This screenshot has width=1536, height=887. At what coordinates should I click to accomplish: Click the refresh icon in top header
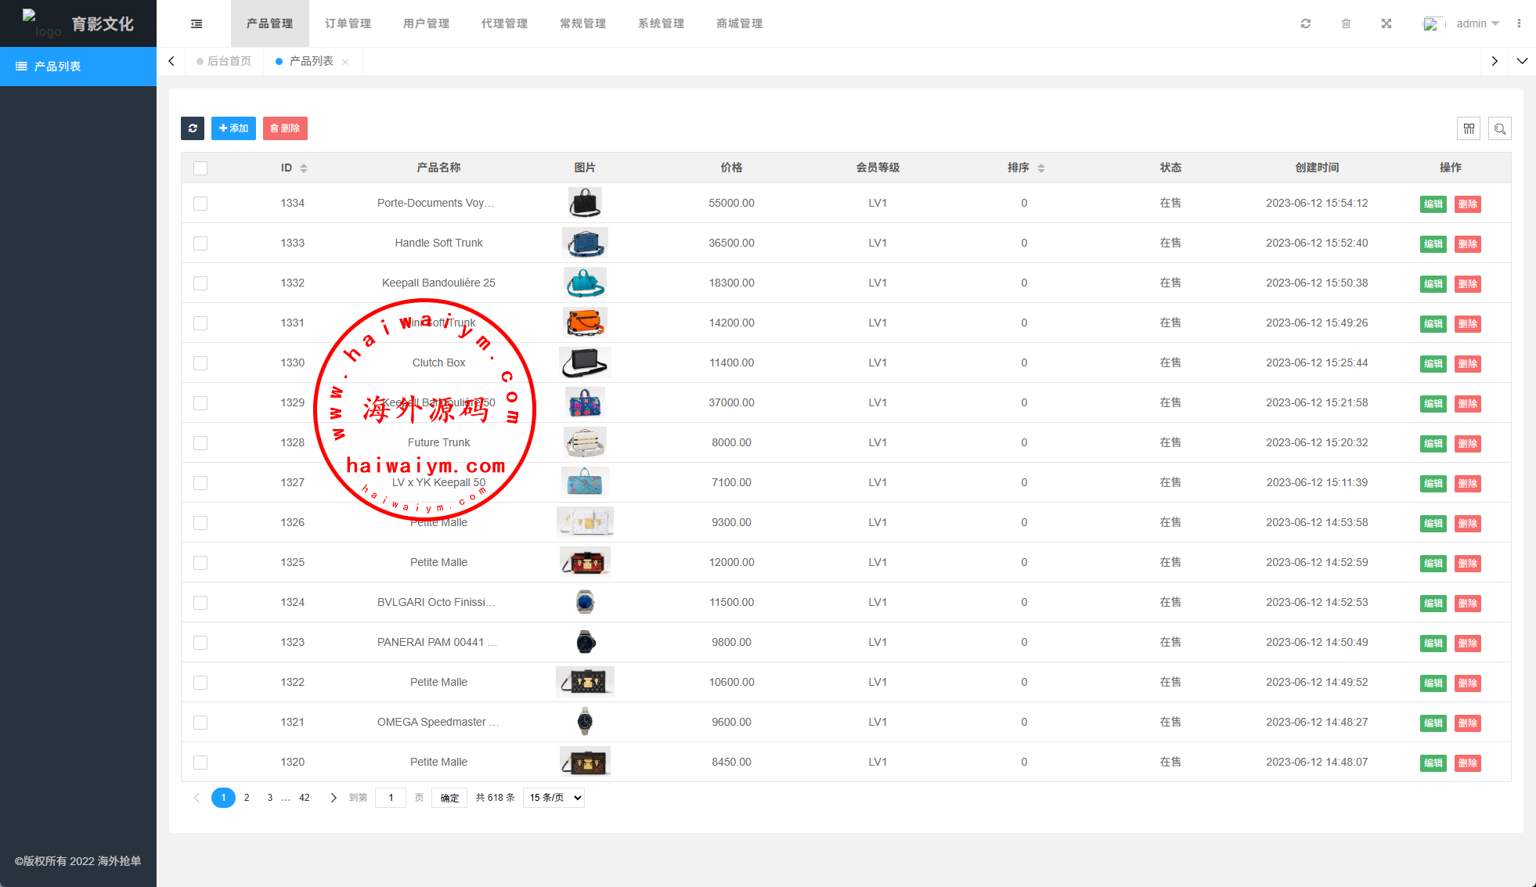pyautogui.click(x=1306, y=23)
